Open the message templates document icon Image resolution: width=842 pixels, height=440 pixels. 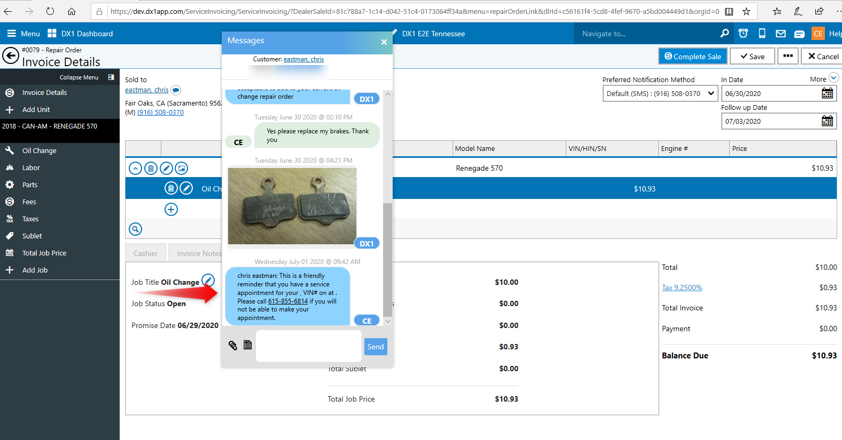point(247,345)
